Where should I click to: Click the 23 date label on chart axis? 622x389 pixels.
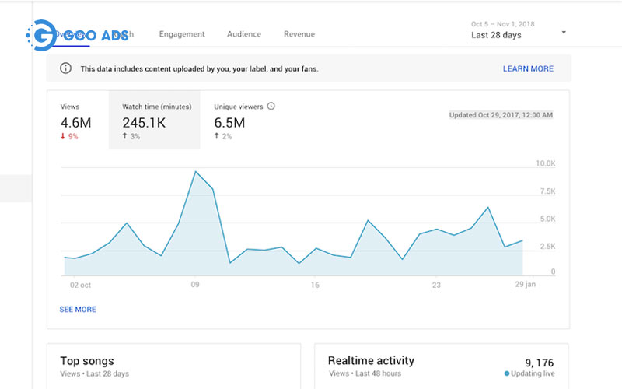pos(436,286)
